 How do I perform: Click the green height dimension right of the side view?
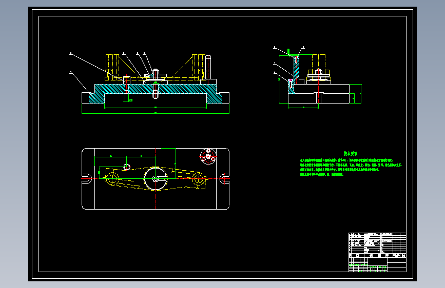pyautogui.click(x=361, y=94)
